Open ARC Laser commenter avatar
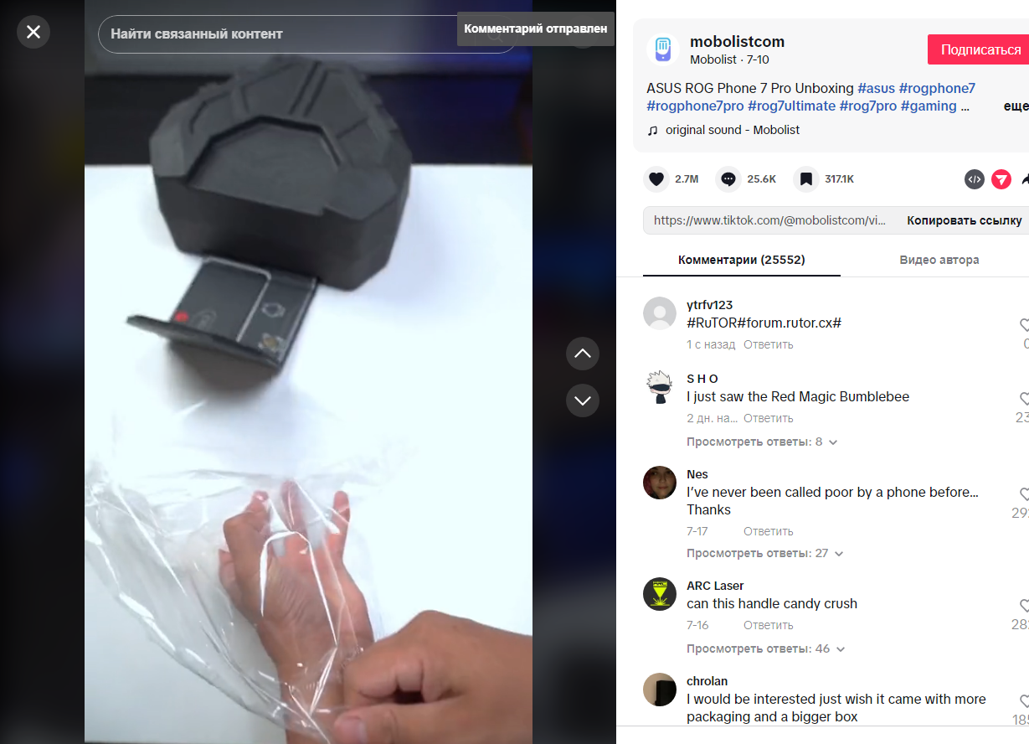This screenshot has height=744, width=1029. (660, 594)
